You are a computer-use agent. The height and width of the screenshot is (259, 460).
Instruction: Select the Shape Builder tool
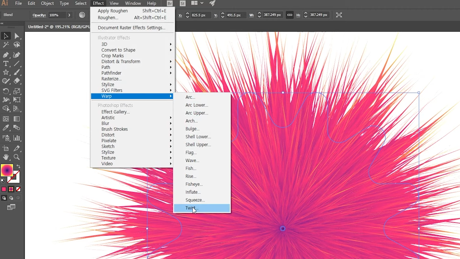(6, 109)
